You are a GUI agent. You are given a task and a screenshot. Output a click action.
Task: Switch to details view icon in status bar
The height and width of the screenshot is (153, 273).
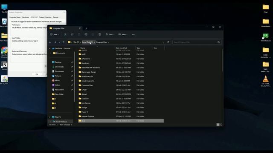pyautogui.click(x=218, y=125)
